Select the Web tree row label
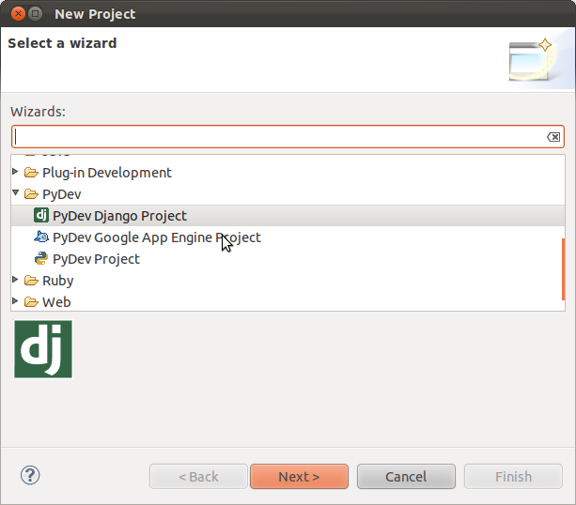The width and height of the screenshot is (576, 505). 56,302
